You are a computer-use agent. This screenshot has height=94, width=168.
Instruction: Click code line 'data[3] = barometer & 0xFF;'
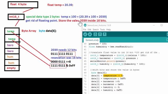click(x=107, y=84)
